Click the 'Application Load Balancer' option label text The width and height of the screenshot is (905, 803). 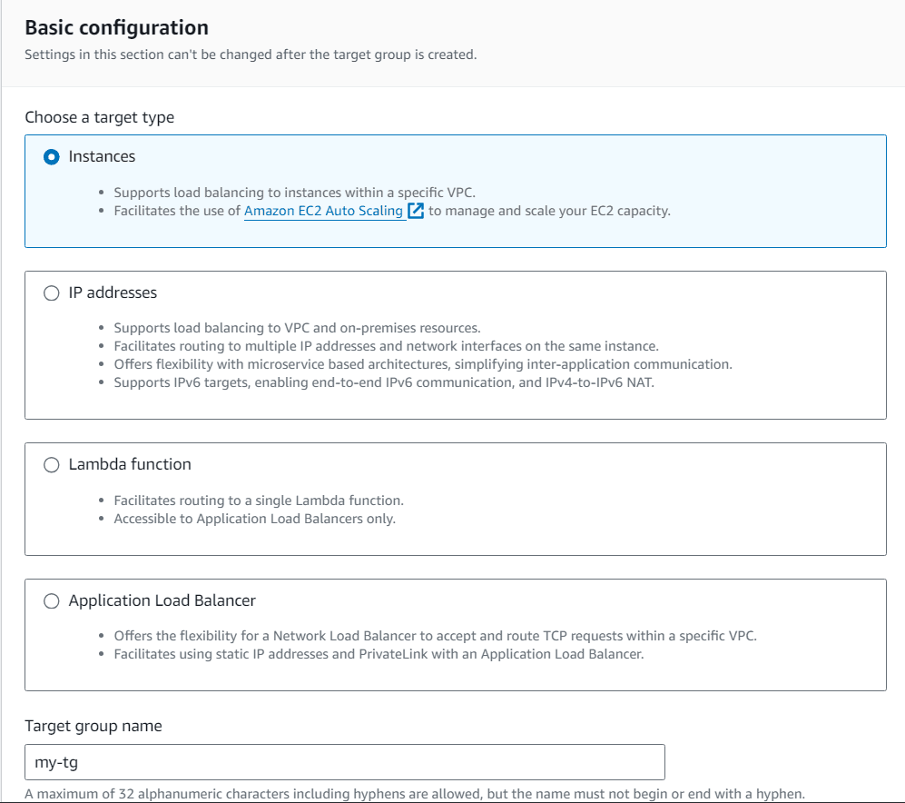[x=162, y=601]
